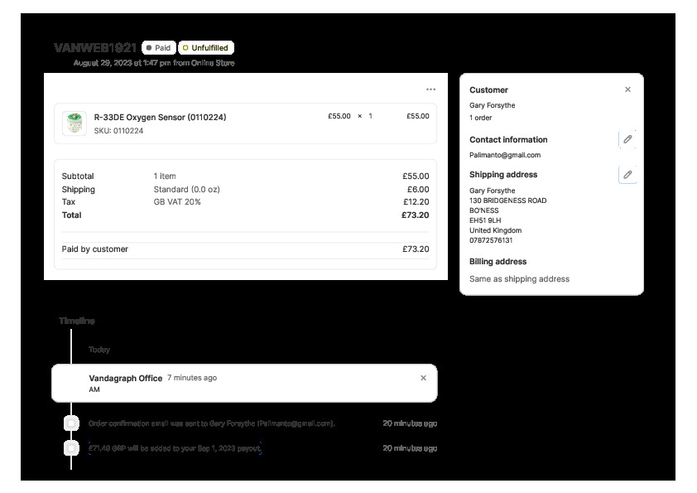Click the Paid status badge
This screenshot has height=493, width=697.
tap(158, 48)
